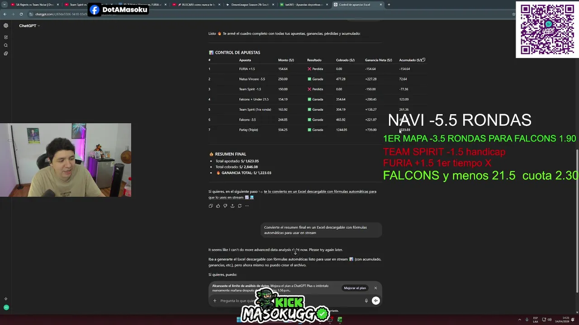Click GANANCIA TOTAL S/ 1,223.03 line

(x=243, y=173)
